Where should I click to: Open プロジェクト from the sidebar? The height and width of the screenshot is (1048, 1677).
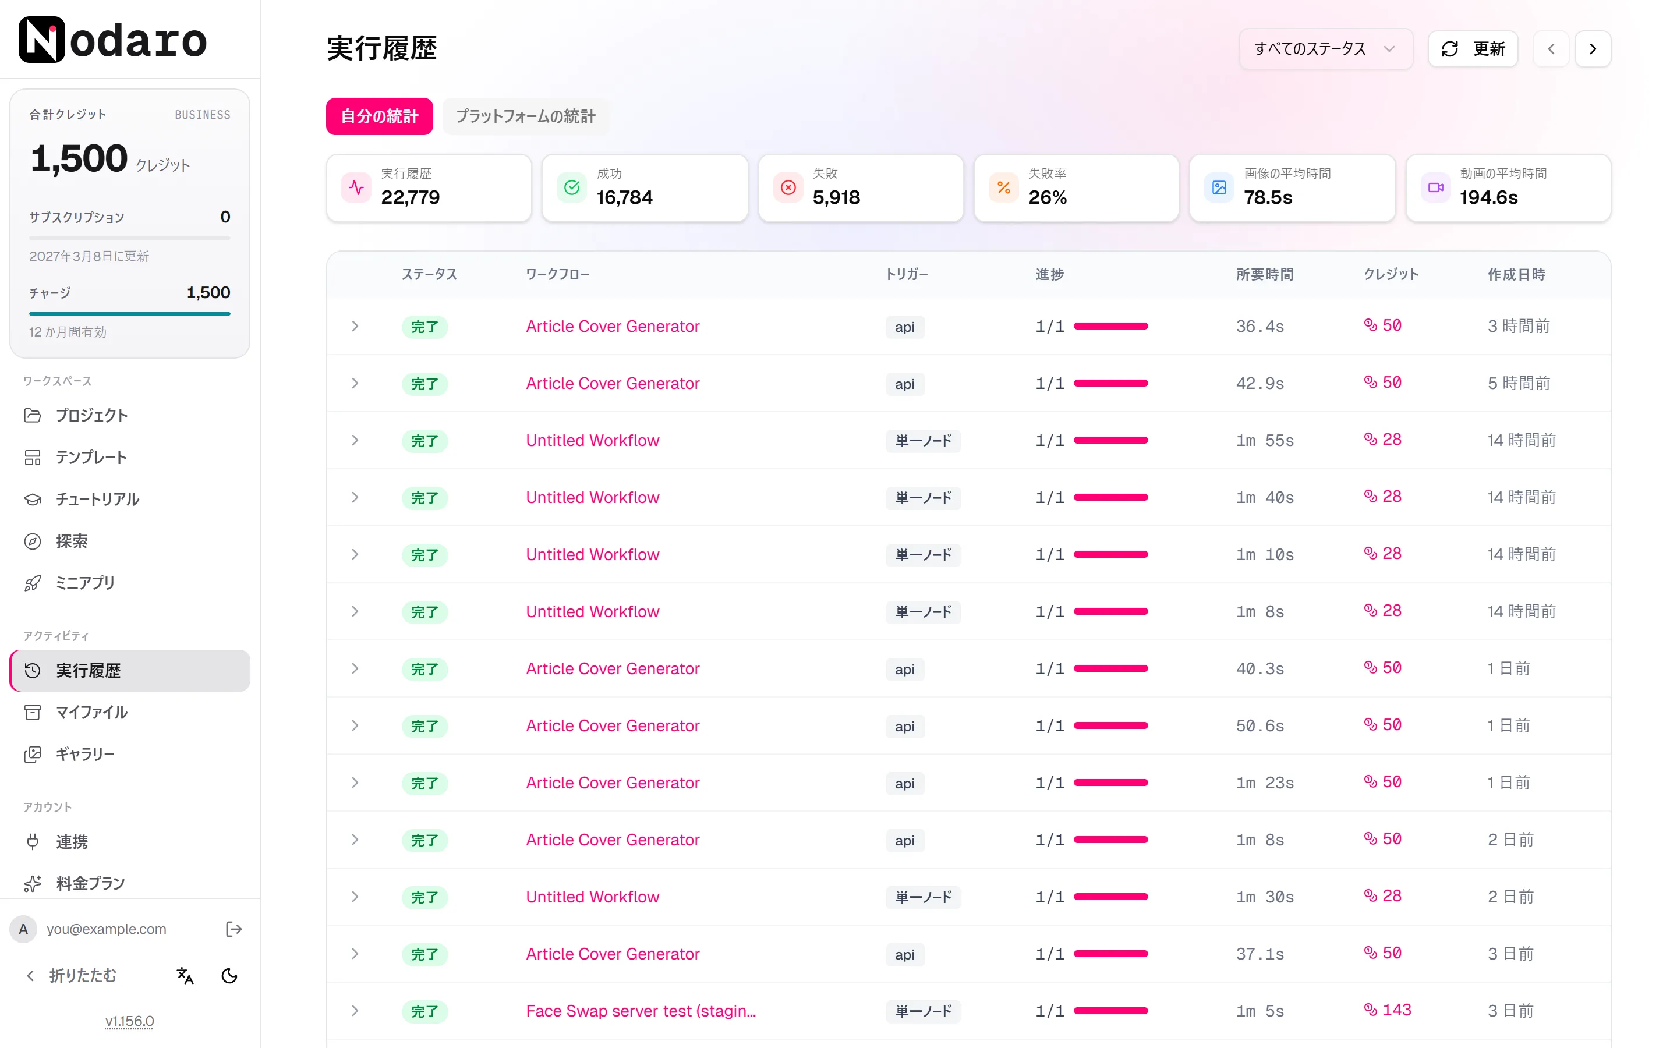tap(130, 415)
